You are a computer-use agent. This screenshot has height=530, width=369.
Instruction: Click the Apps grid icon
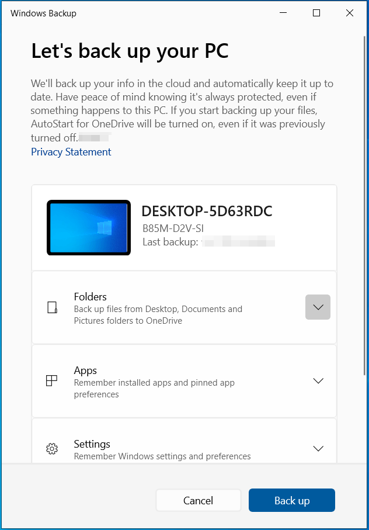pyautogui.click(x=51, y=380)
